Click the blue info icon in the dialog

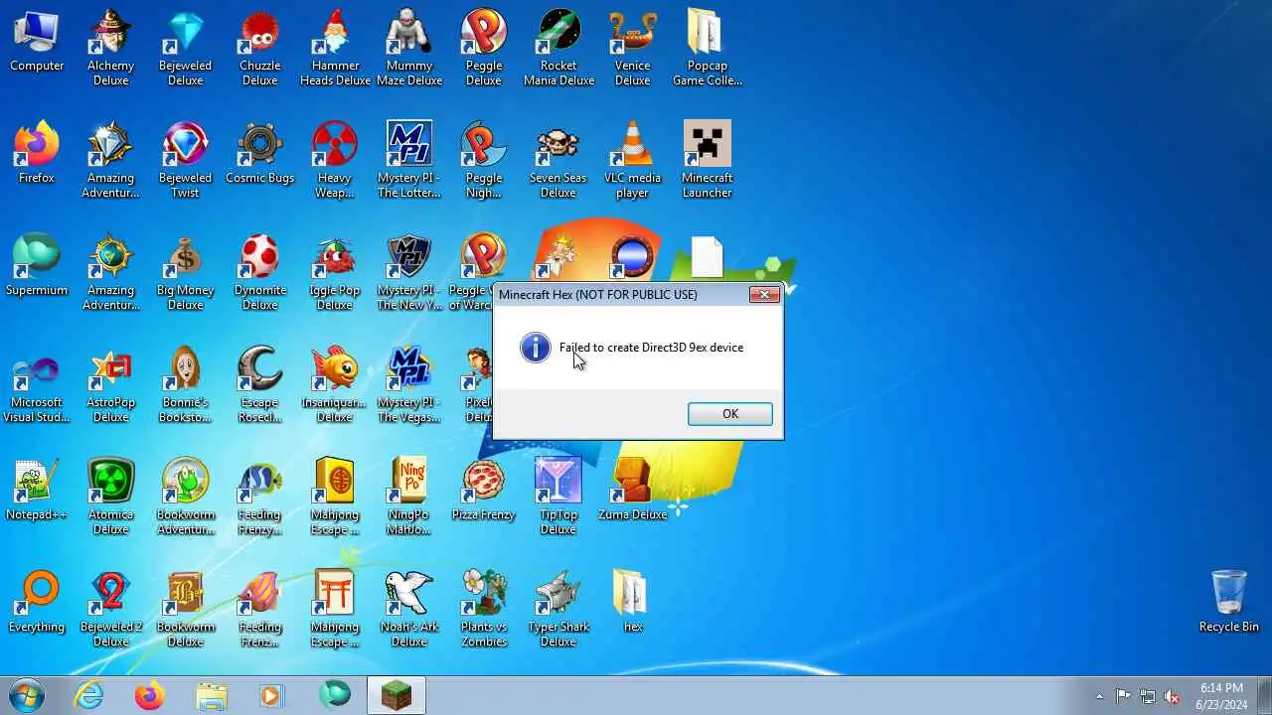click(535, 348)
